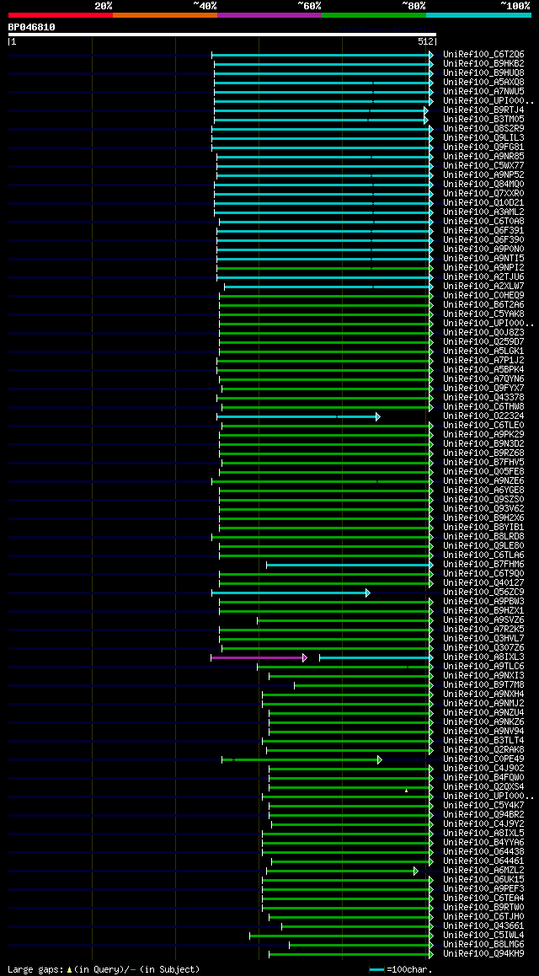Select the UniRef100_A9PEF3 entry
This screenshot has width=539, height=976.
(x=483, y=889)
